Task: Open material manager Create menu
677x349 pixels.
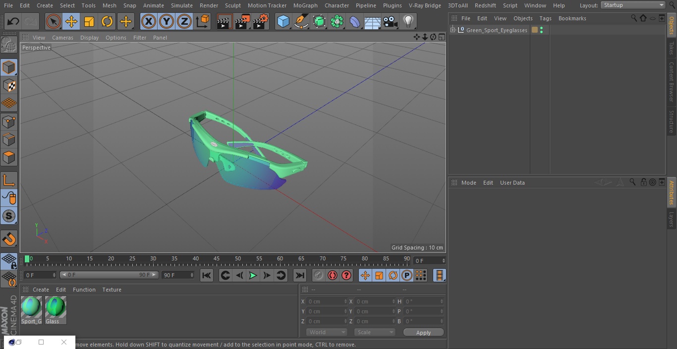Action: click(41, 290)
